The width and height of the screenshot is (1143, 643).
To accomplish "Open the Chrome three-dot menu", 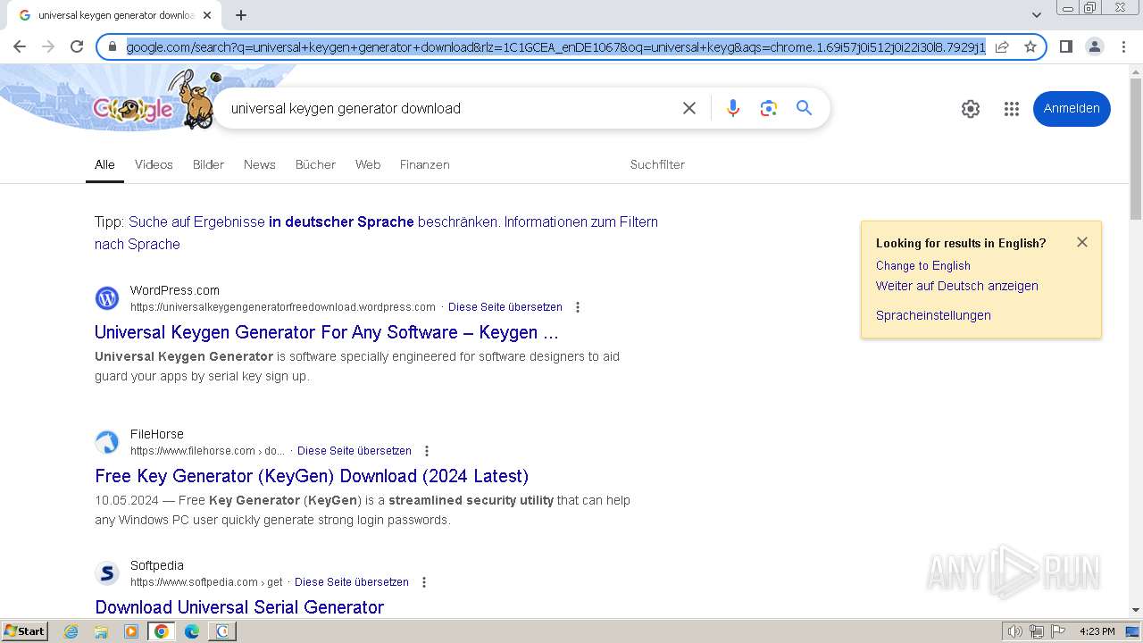I will [1123, 46].
